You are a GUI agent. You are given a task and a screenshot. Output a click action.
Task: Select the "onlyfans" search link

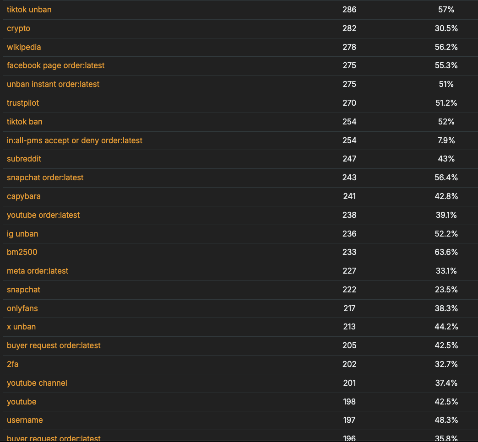(x=22, y=308)
